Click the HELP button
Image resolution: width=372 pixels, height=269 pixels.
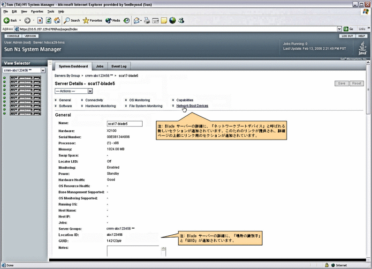point(362,36)
